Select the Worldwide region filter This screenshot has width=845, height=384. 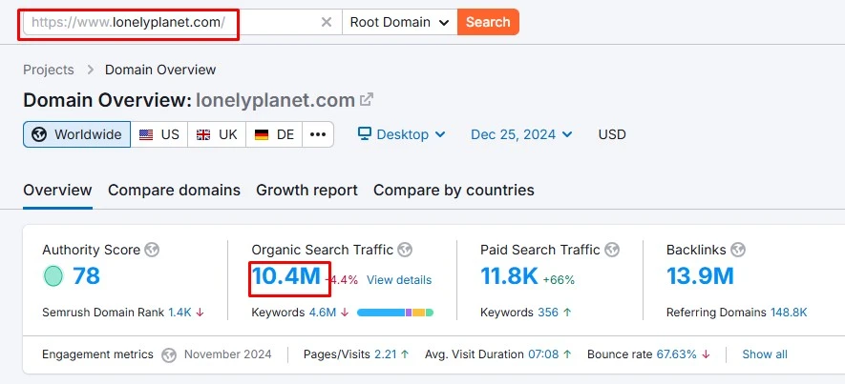pos(77,134)
